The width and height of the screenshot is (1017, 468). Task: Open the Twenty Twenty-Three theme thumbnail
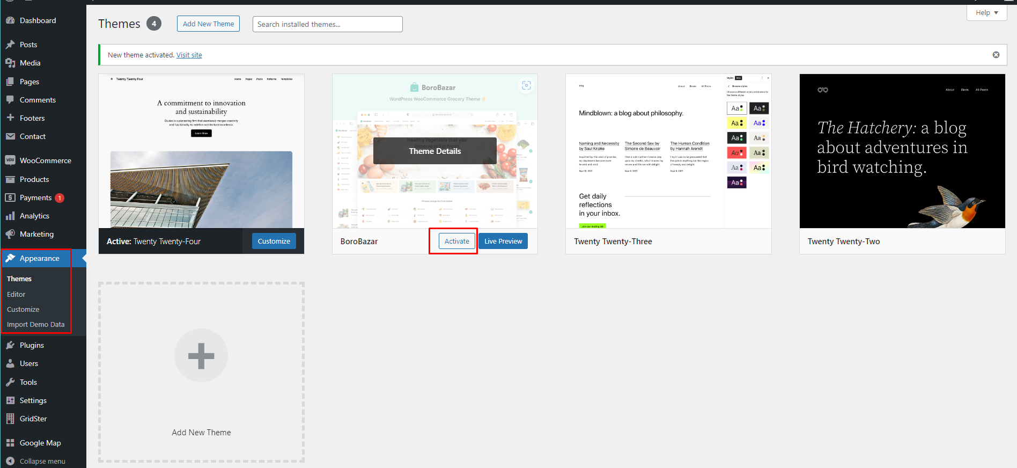pos(668,151)
